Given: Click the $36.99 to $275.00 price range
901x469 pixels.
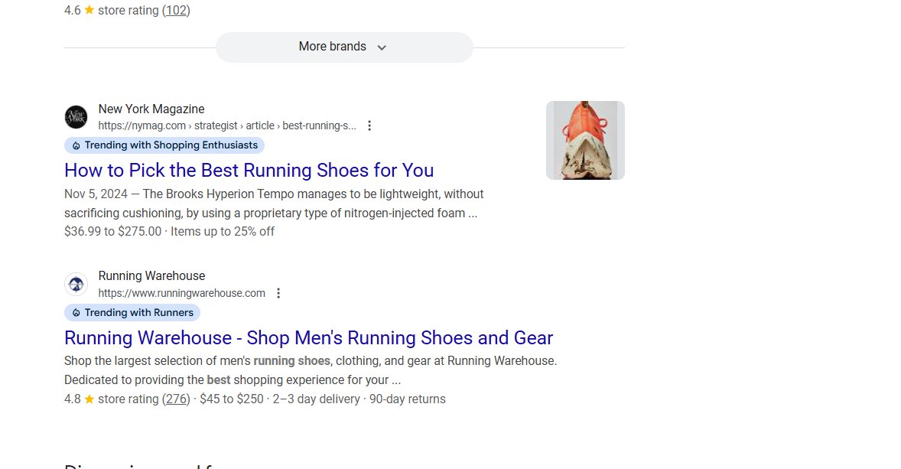Looking at the screenshot, I should pyautogui.click(x=112, y=232).
